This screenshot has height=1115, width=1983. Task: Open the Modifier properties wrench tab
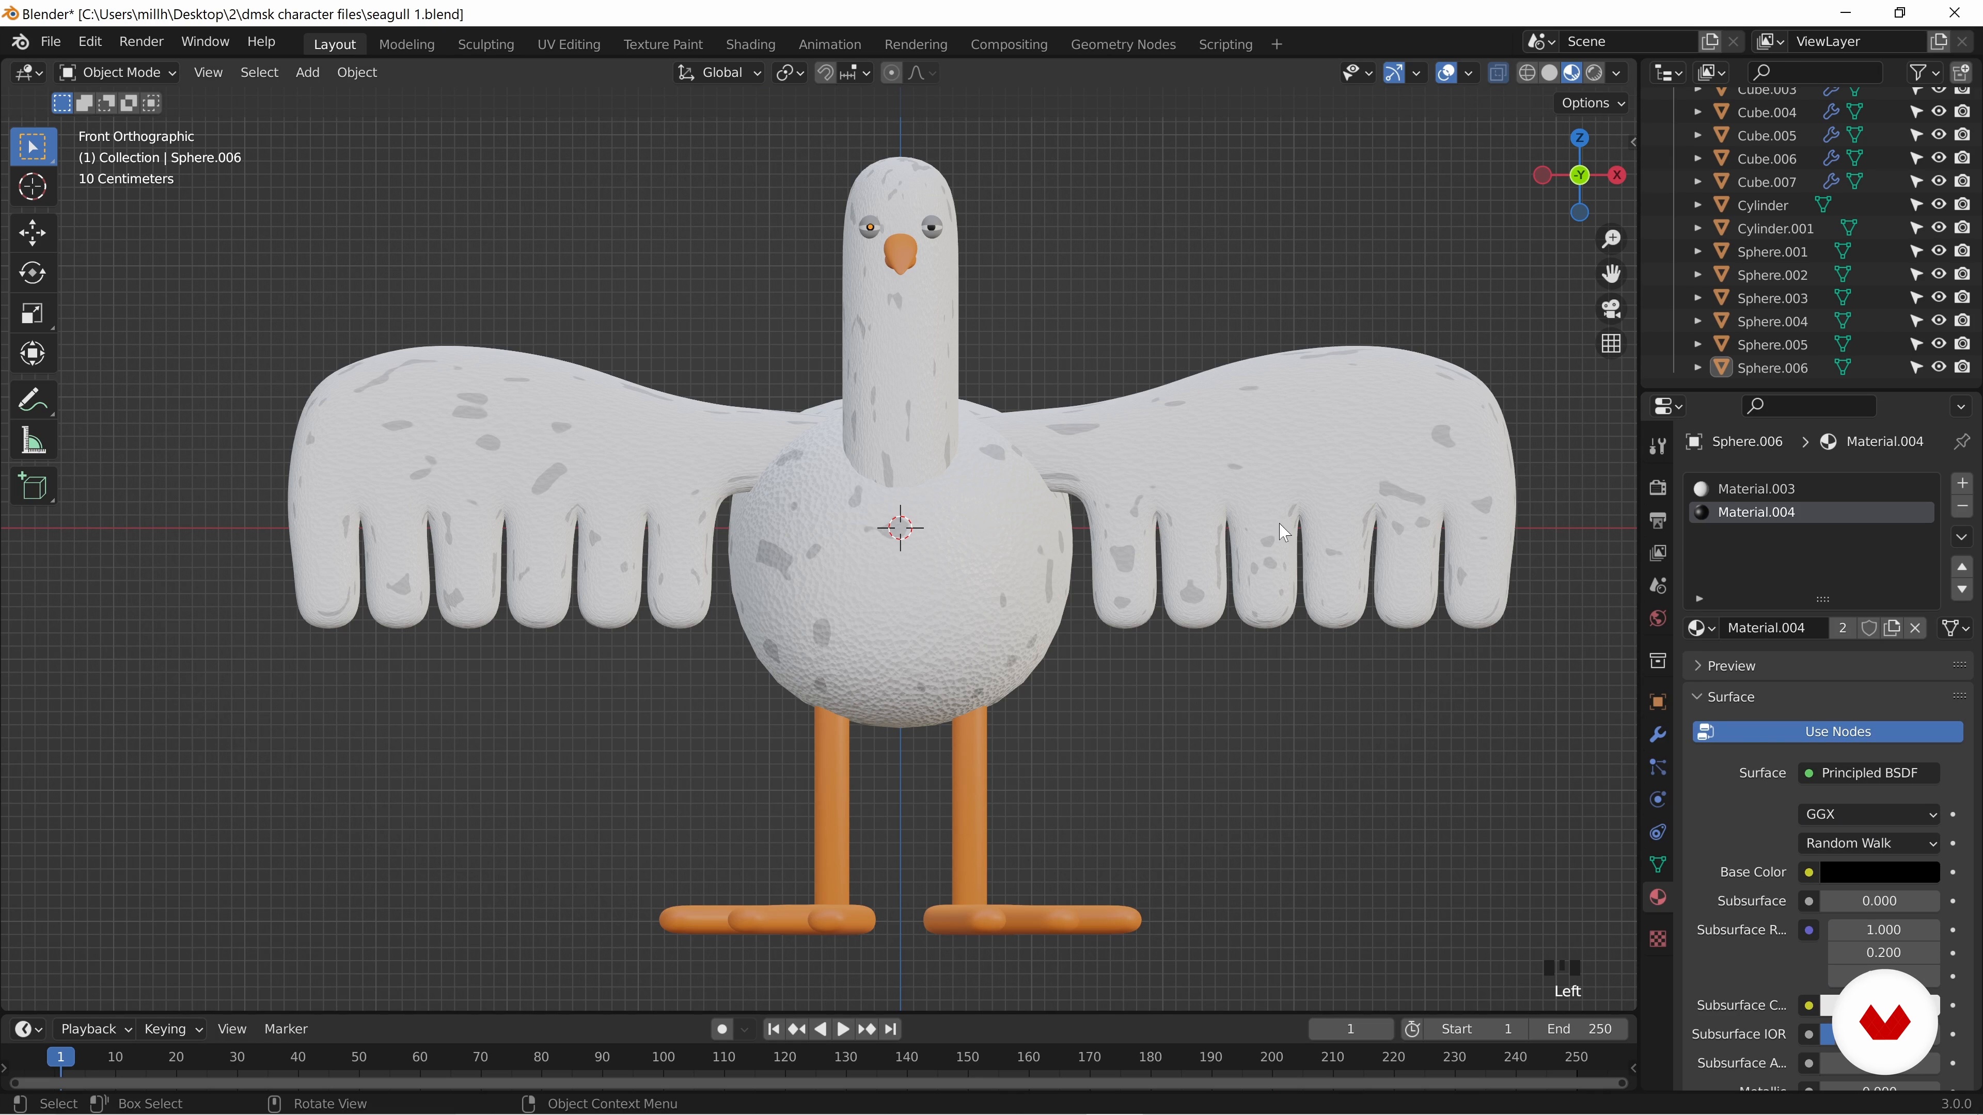1657,734
